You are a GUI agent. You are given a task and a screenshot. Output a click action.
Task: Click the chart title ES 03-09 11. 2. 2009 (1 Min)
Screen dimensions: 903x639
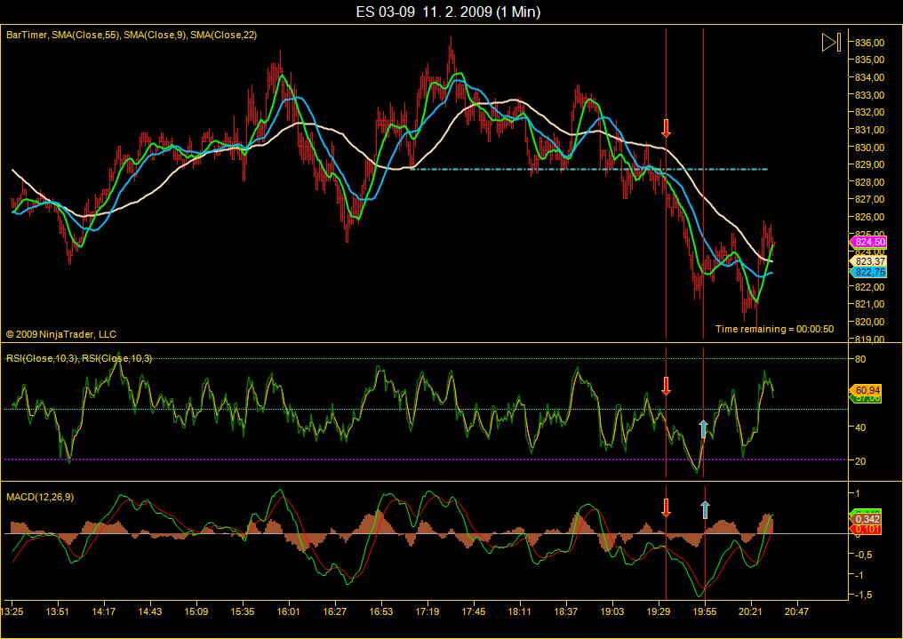pos(448,12)
